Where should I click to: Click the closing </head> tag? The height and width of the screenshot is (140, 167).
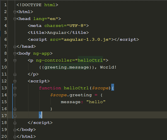tap(26, 46)
